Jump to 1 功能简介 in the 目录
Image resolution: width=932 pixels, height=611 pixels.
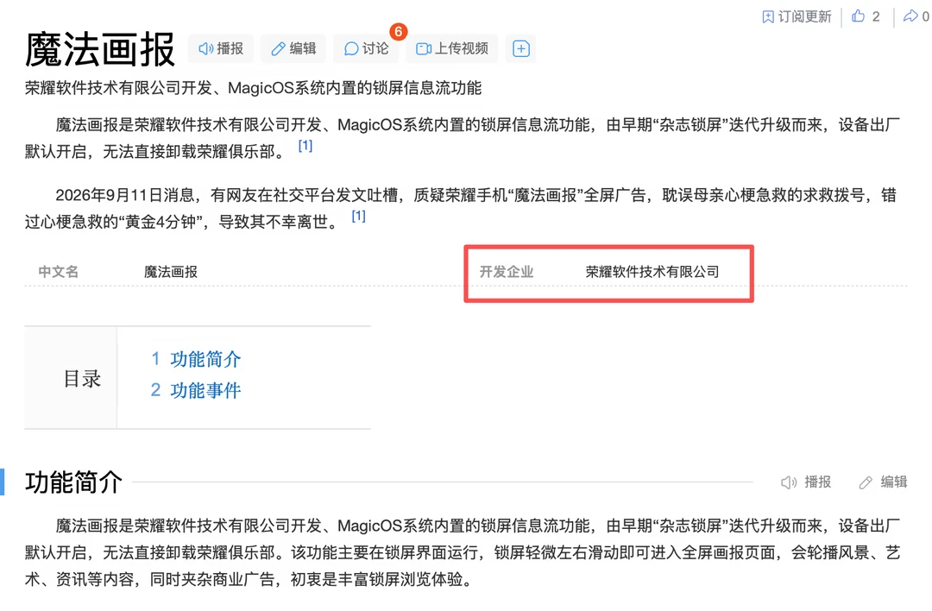[196, 359]
